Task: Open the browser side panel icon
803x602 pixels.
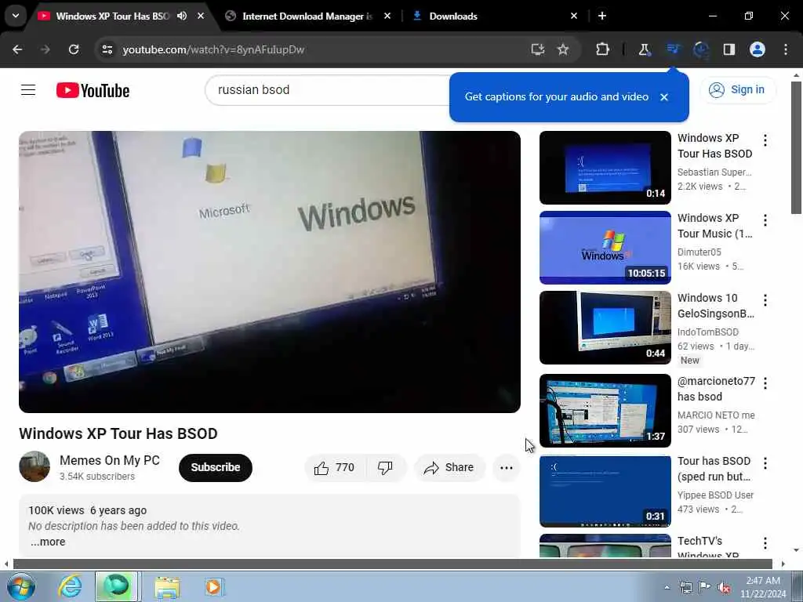Action: click(729, 49)
